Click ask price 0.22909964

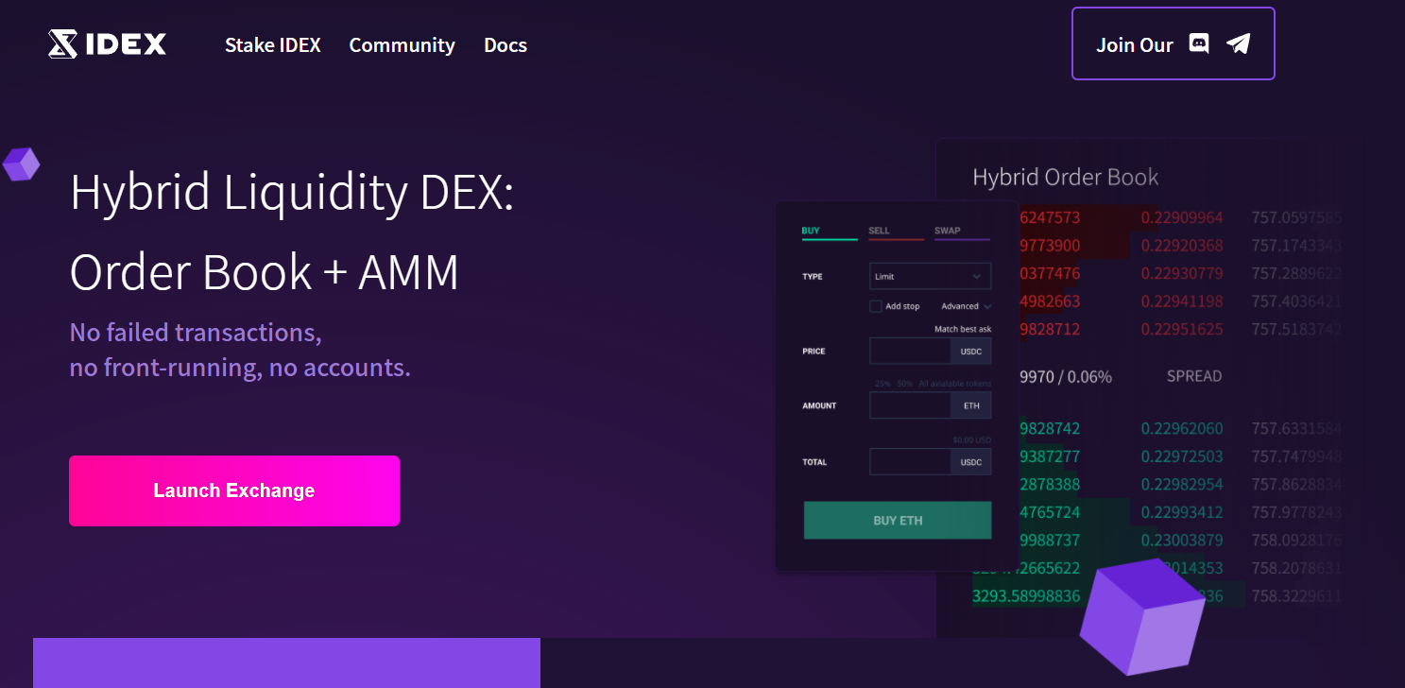[1182, 217]
